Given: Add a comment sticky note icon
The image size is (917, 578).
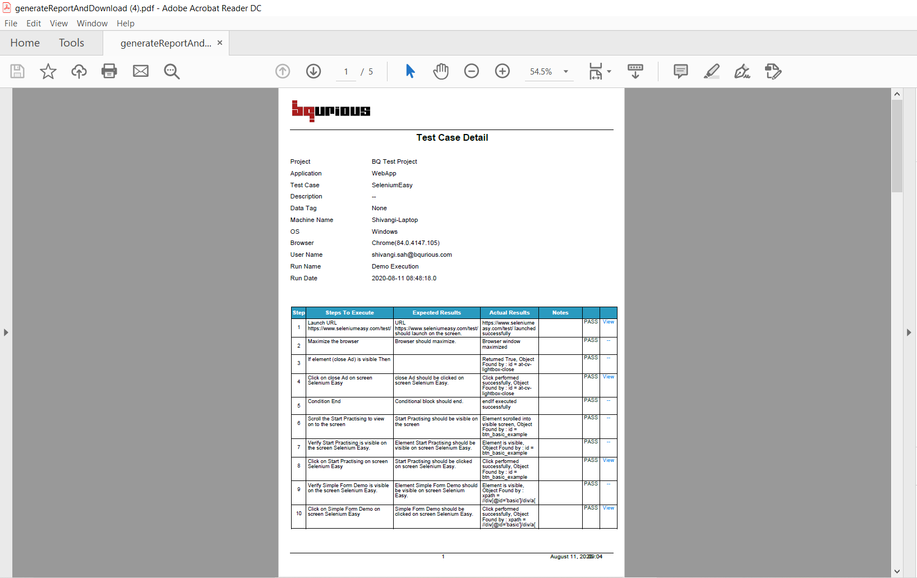Looking at the screenshot, I should click(681, 71).
